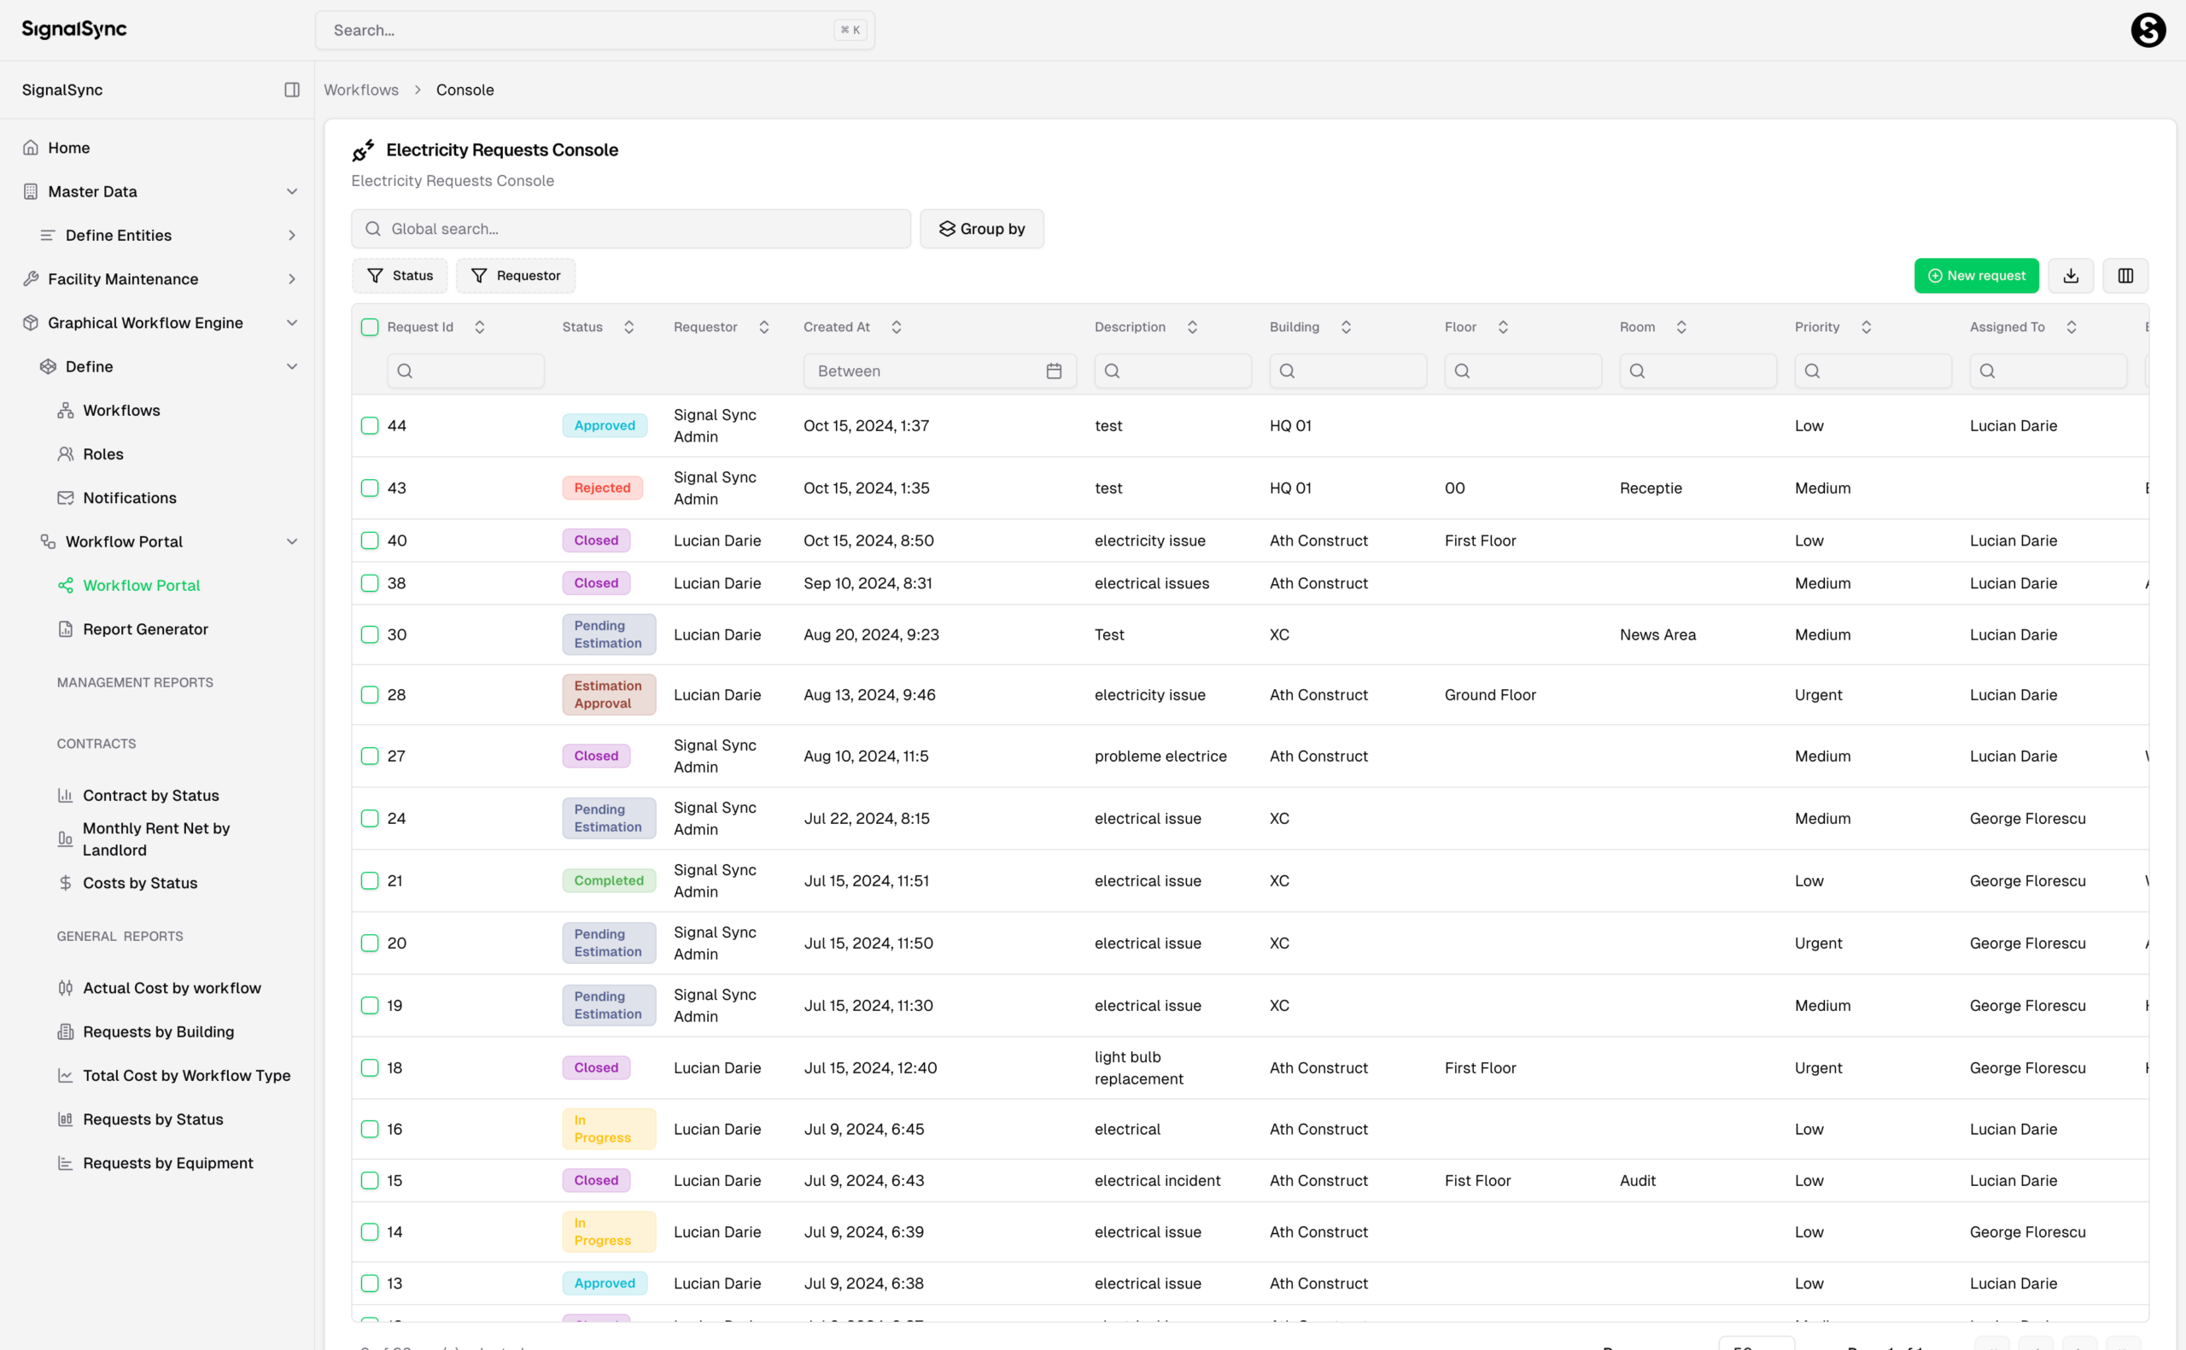Image resolution: width=2186 pixels, height=1350 pixels.
Task: Sort by Request Id column arrows
Action: (x=479, y=328)
